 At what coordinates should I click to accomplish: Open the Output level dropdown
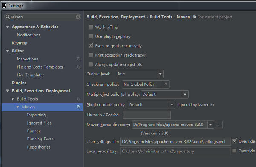pyautogui.click(x=160, y=74)
